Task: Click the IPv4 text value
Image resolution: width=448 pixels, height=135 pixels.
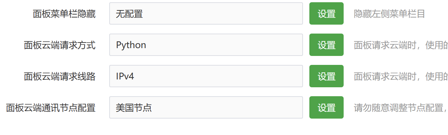Action: 125,76
